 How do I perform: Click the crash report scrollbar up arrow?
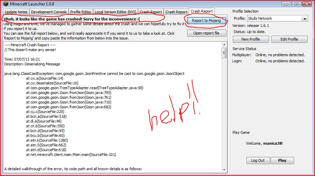pos(224,45)
